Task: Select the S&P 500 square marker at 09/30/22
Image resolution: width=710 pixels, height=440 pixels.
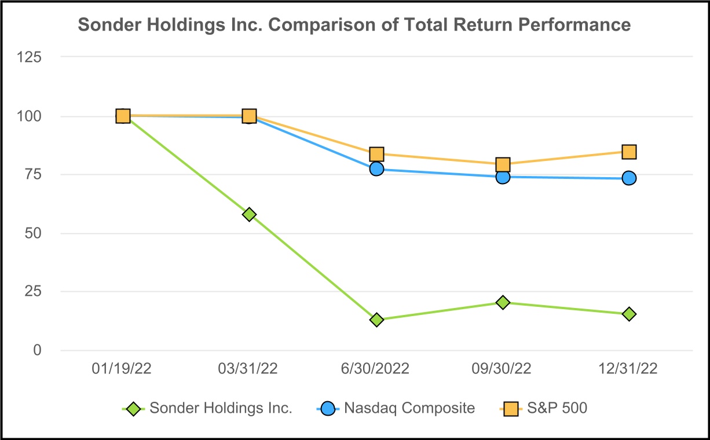Action: point(503,164)
